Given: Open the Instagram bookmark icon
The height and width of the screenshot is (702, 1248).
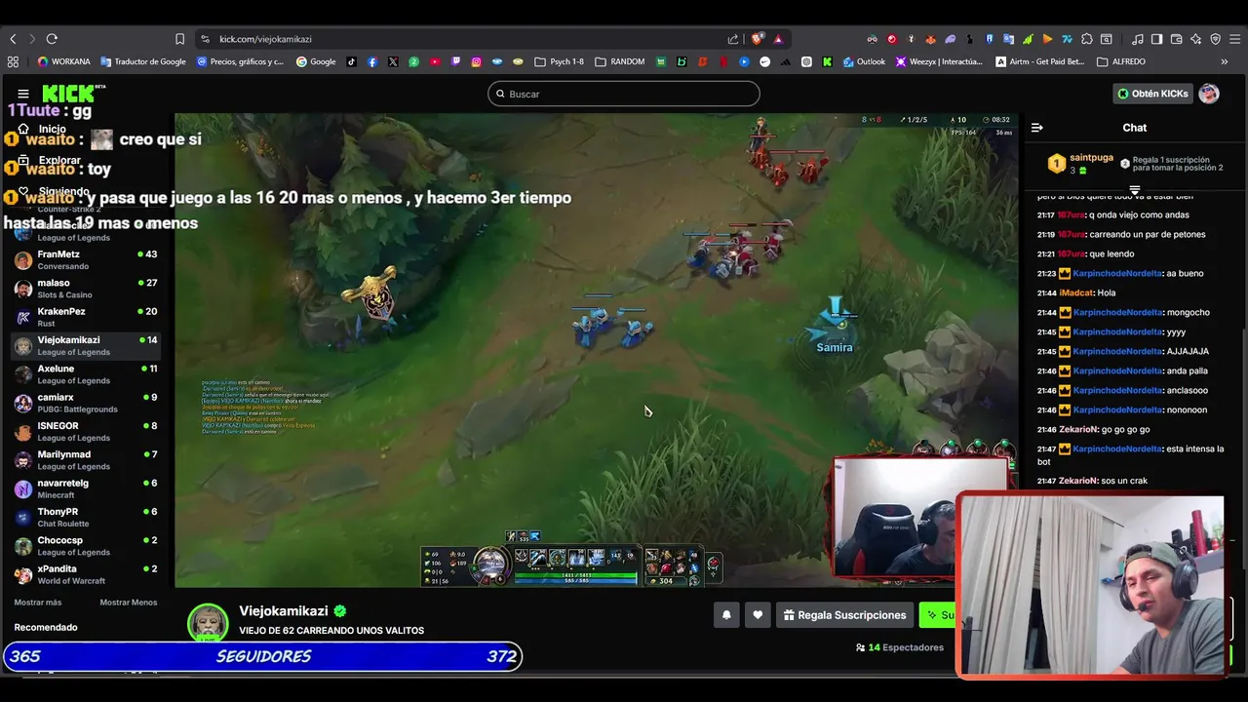Looking at the screenshot, I should (476, 61).
